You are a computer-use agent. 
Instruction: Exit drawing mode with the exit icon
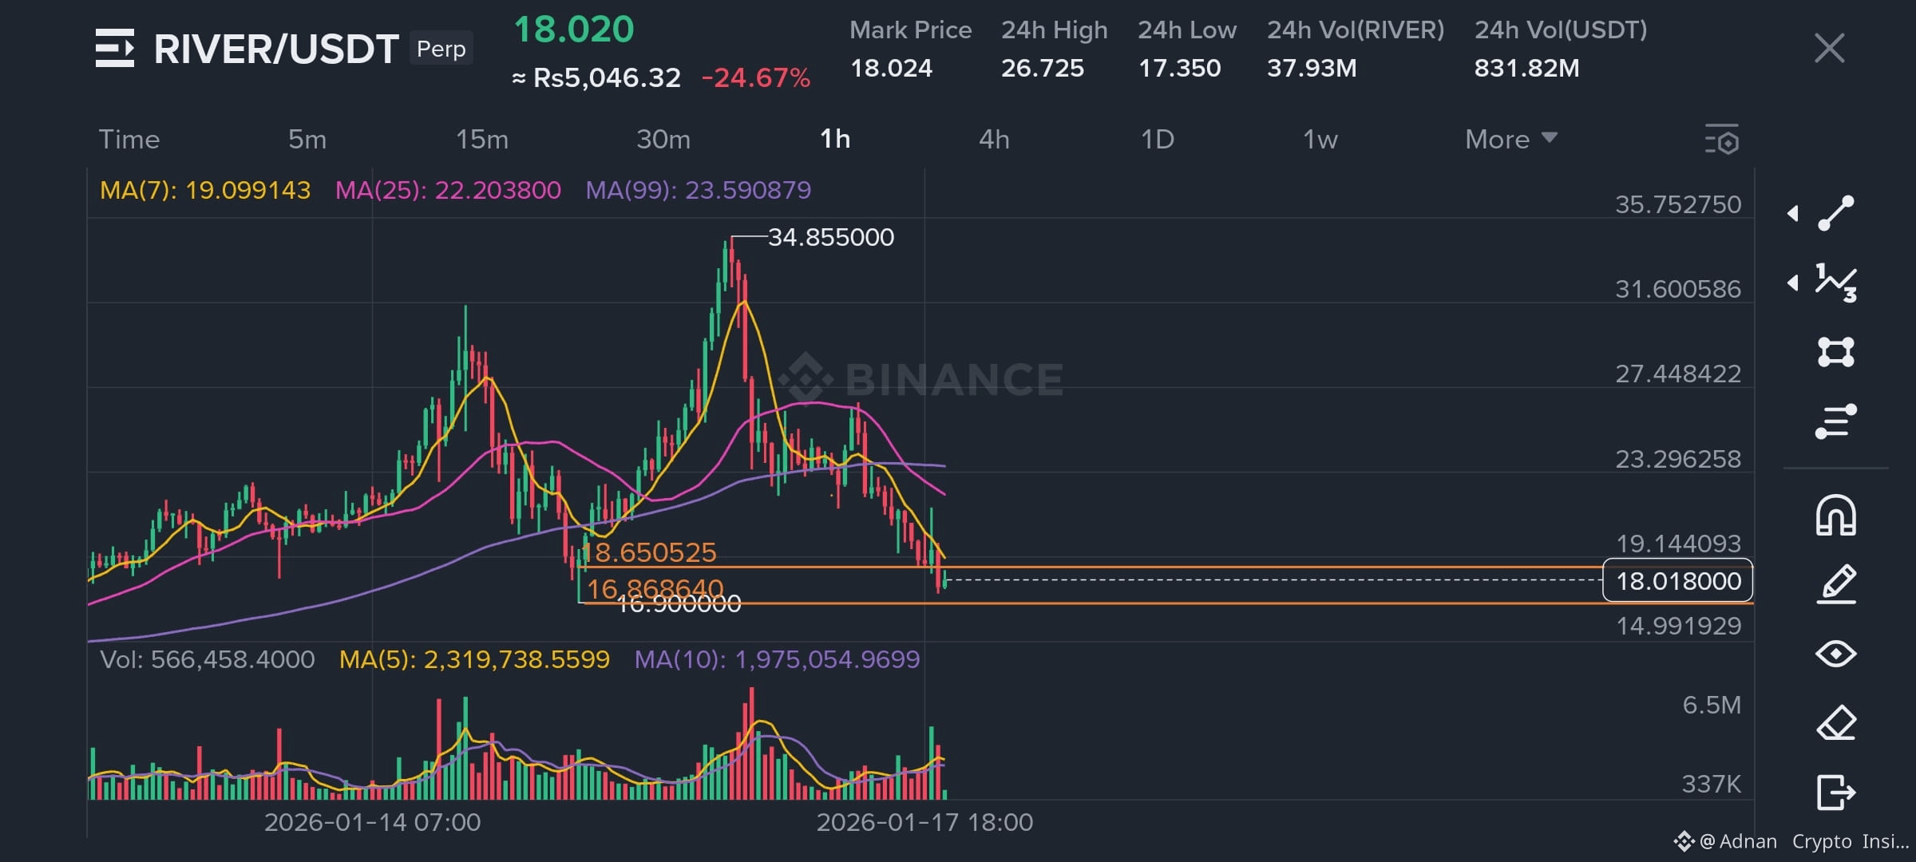tap(1835, 793)
